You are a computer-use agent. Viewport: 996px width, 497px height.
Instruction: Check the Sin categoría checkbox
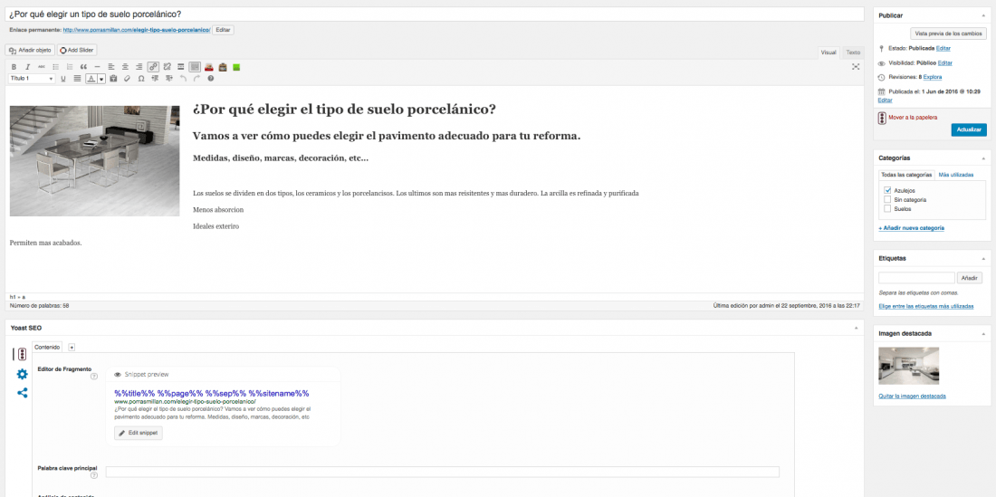tap(887, 199)
